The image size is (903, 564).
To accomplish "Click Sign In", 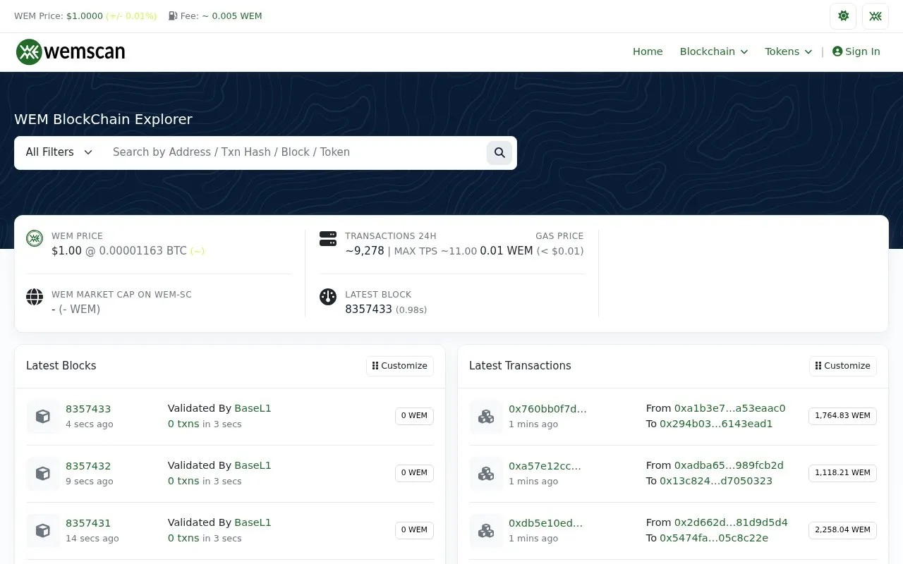I will [x=856, y=51].
